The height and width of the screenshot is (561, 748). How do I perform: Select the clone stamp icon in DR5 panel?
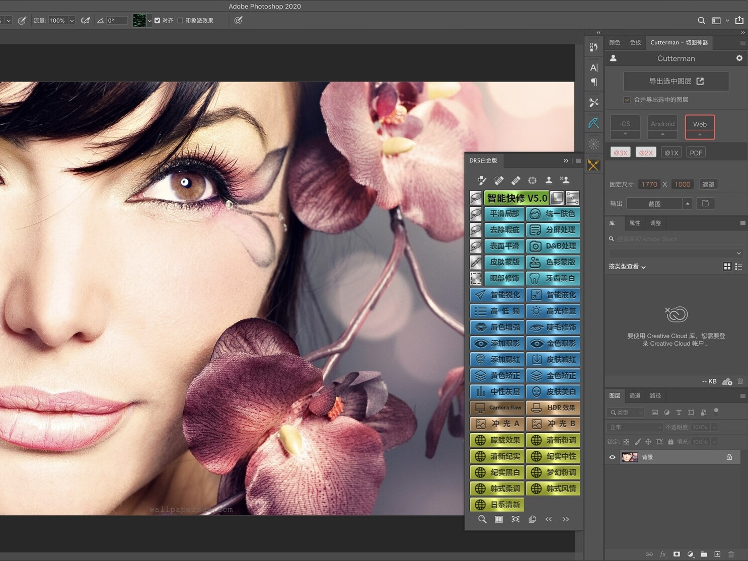point(549,180)
